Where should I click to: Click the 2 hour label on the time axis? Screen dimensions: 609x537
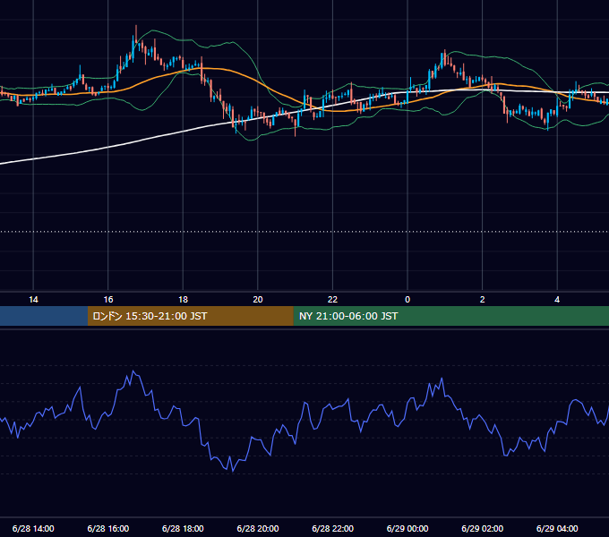click(483, 300)
